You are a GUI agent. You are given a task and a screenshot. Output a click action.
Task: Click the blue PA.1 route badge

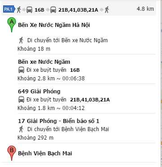click(x=9, y=9)
